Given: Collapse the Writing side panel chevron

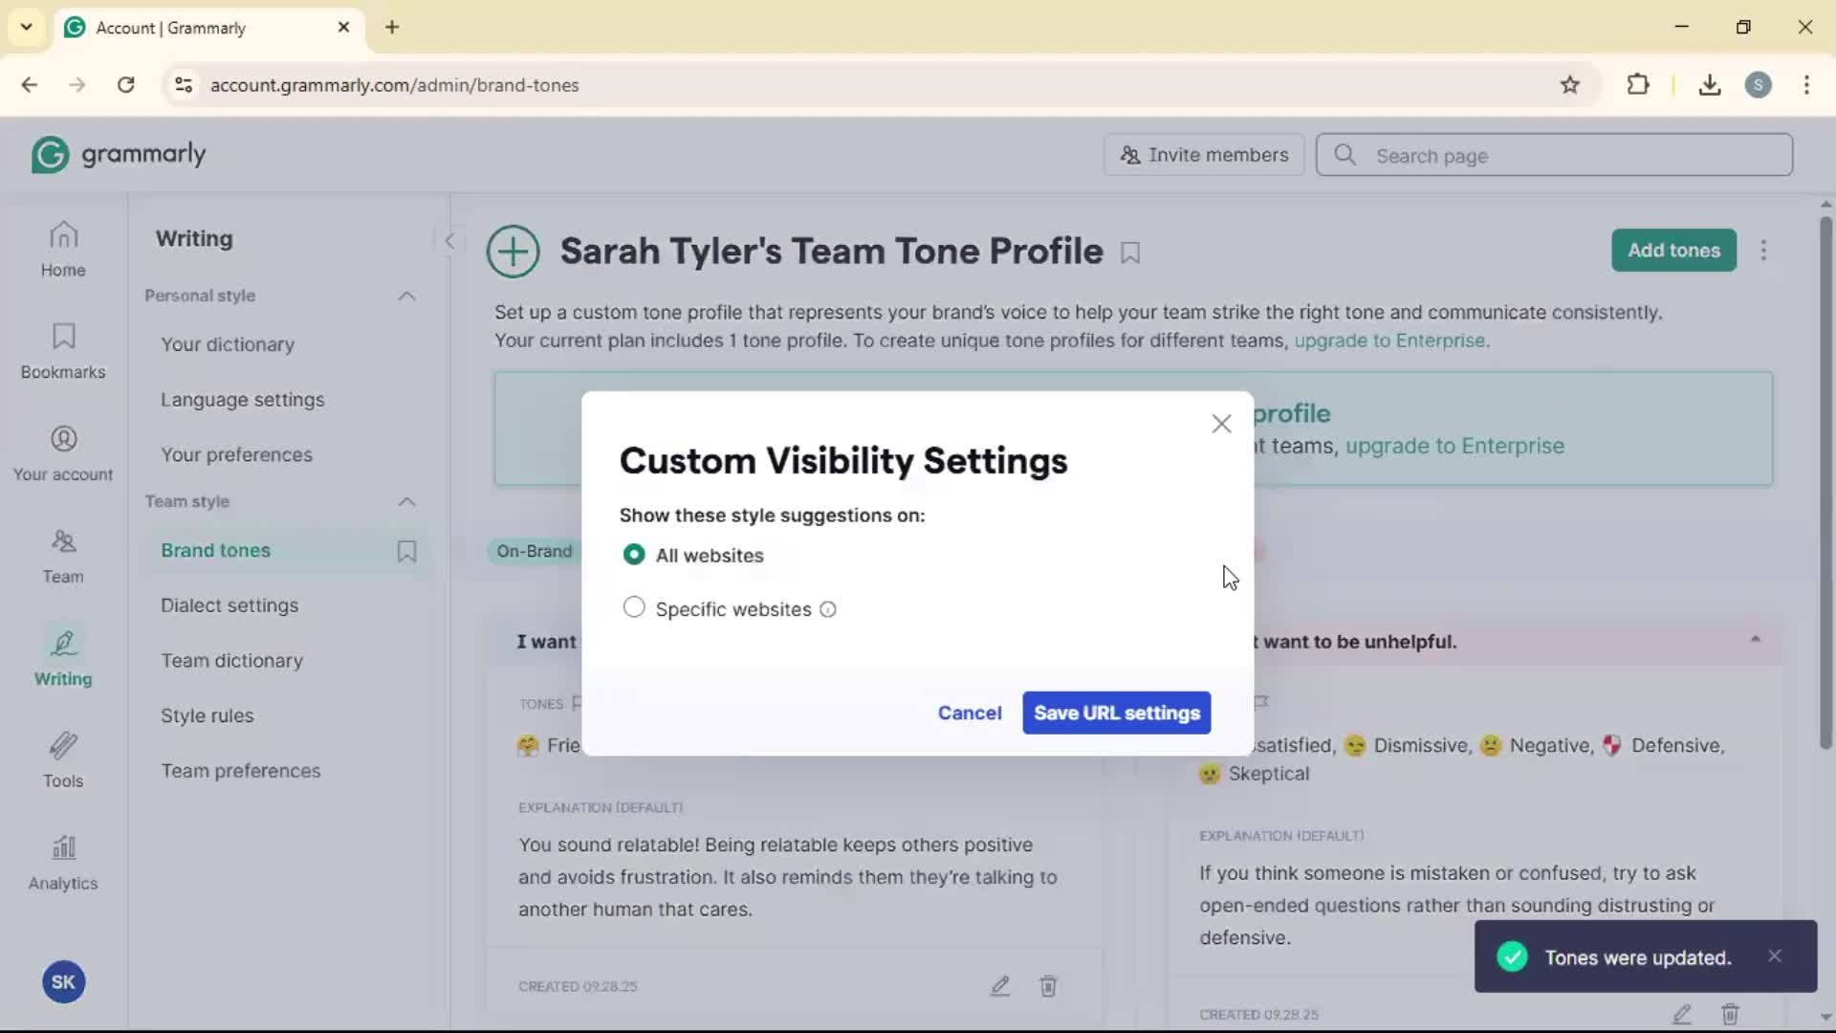Looking at the screenshot, I should coord(449,241).
